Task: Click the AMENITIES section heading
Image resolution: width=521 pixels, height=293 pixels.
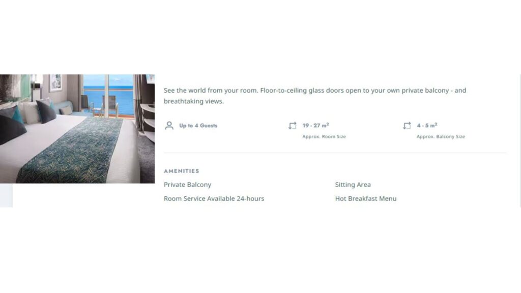Action: pyautogui.click(x=182, y=171)
